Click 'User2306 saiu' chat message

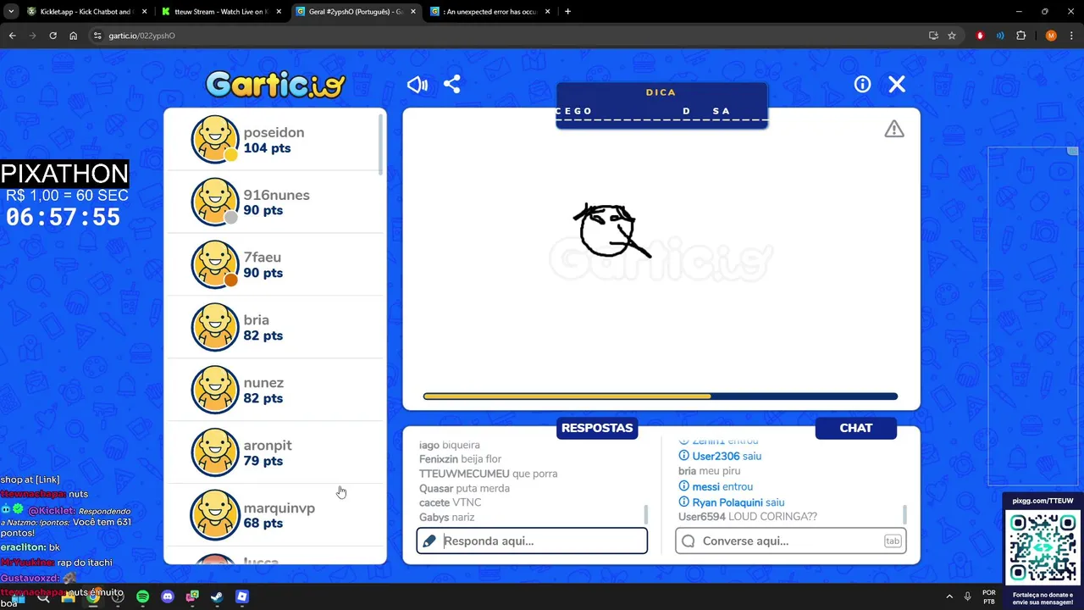727,456
